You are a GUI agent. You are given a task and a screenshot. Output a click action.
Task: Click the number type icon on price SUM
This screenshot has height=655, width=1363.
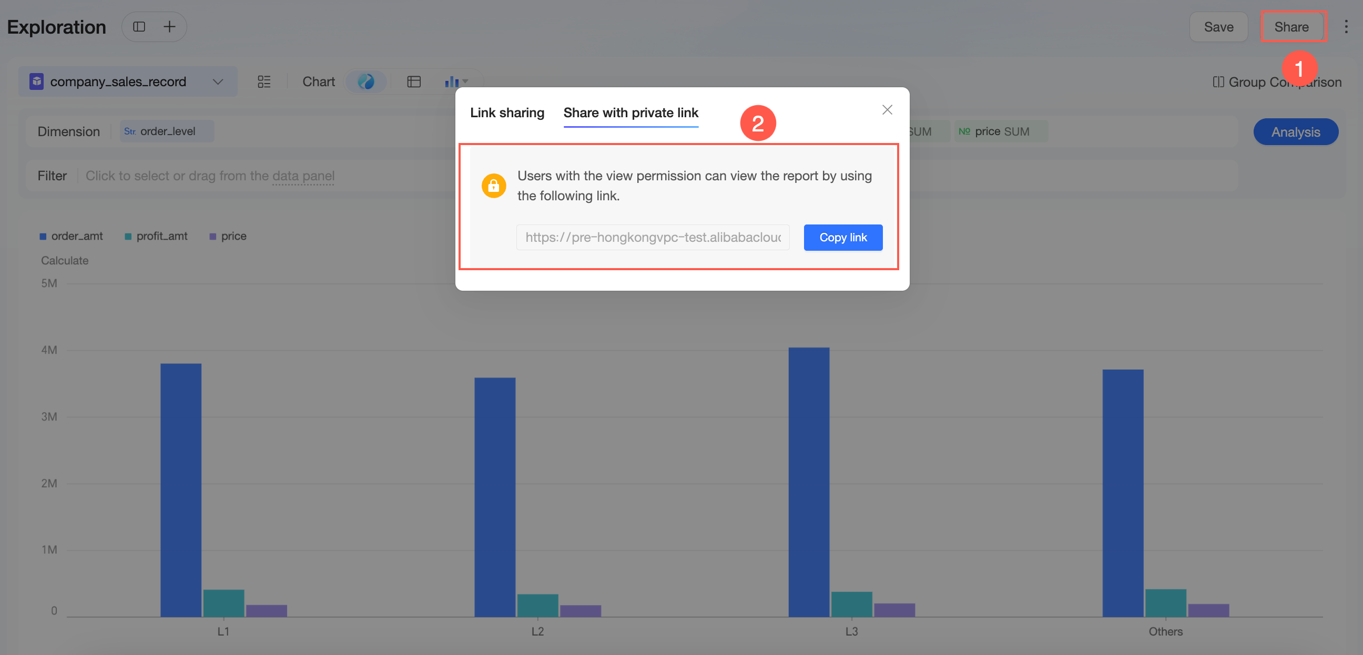coord(964,131)
